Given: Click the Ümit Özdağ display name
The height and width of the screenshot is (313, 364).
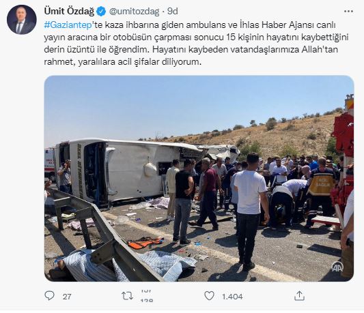Looking at the screenshot, I should click(x=69, y=11).
